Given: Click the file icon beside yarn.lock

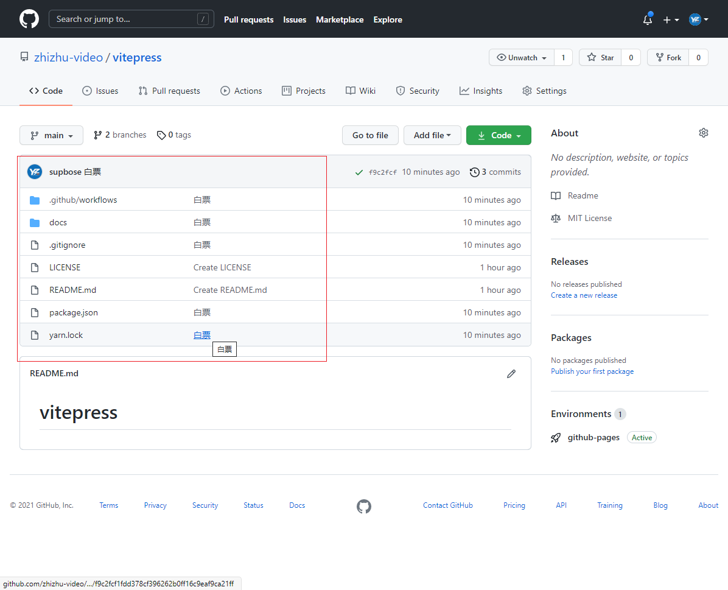Looking at the screenshot, I should click(x=35, y=335).
